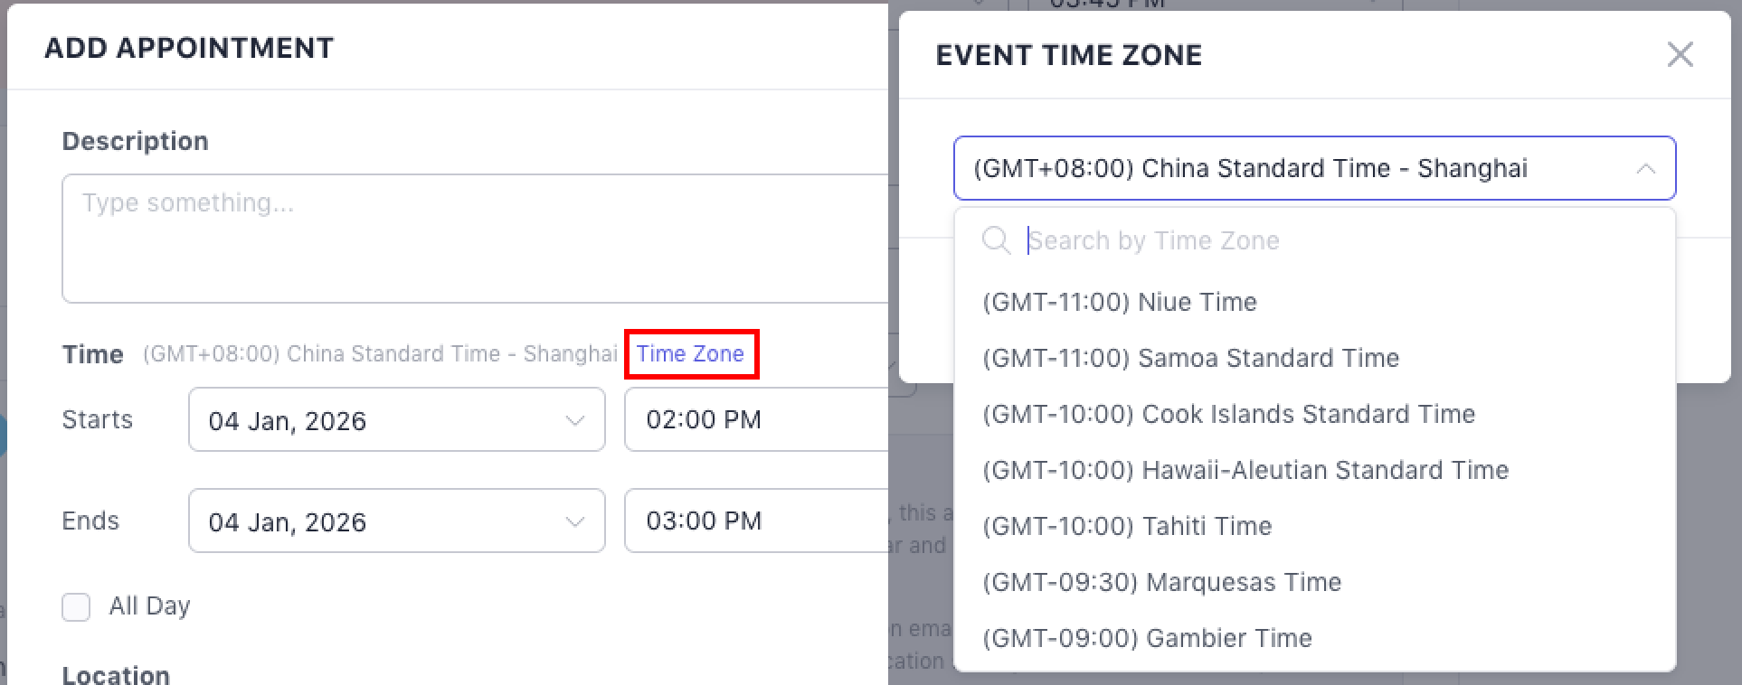Open the Ends date dropdown
This screenshot has width=1742, height=685.
click(574, 521)
